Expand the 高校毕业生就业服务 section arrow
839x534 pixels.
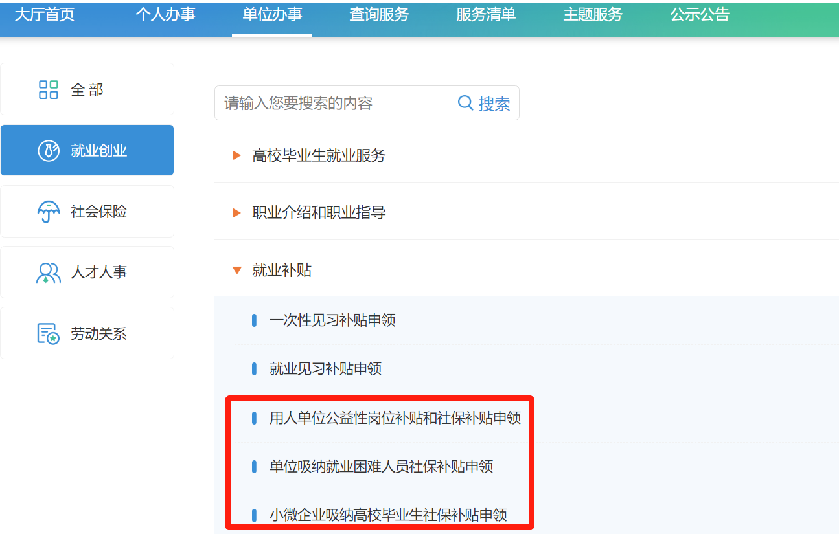pos(236,155)
